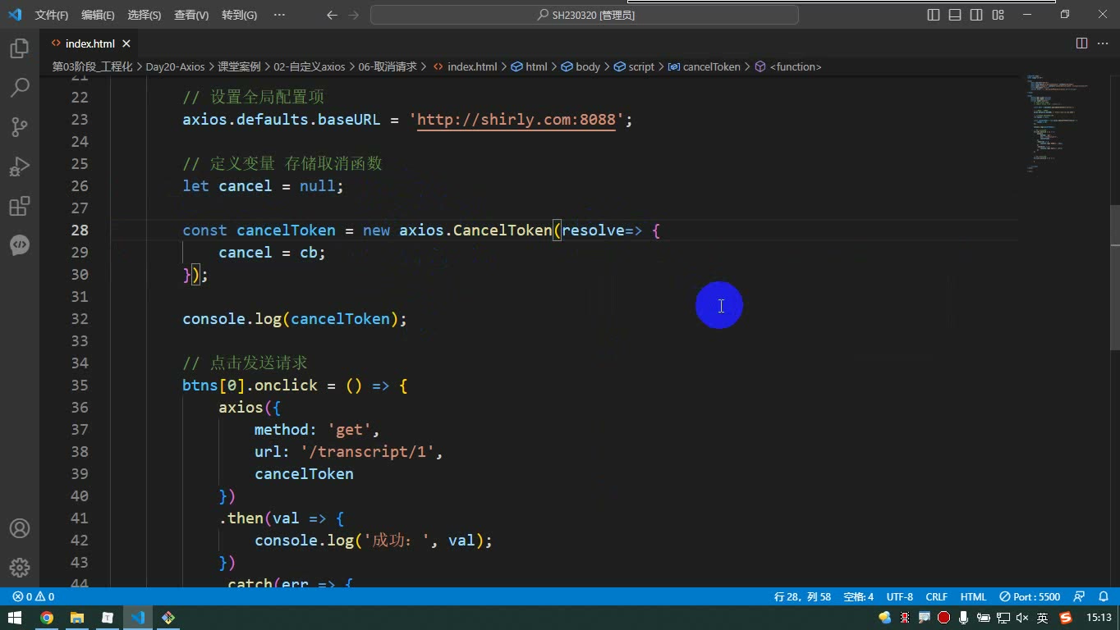Viewport: 1120px width, 630px height.
Task: Open the Run and Debug view
Action: (x=20, y=167)
